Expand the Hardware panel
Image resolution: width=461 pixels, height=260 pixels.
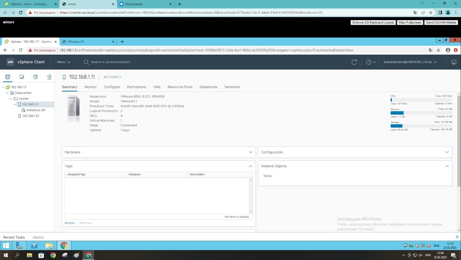pyautogui.click(x=251, y=152)
